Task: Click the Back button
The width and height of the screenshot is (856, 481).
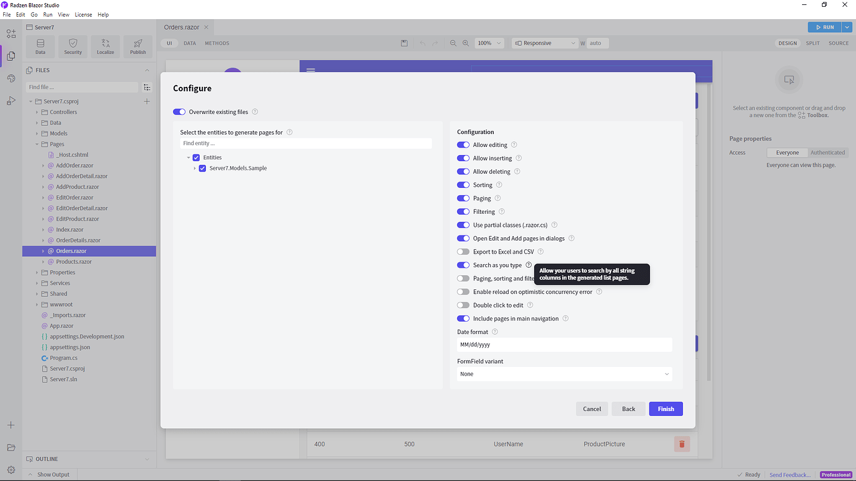Action: coord(628,408)
